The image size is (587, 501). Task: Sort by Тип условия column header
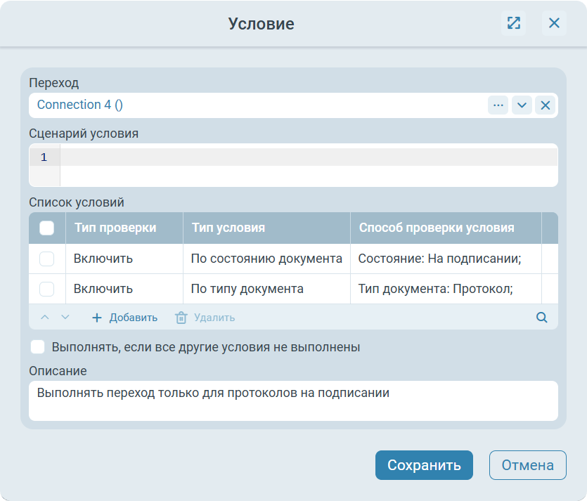[x=228, y=228]
